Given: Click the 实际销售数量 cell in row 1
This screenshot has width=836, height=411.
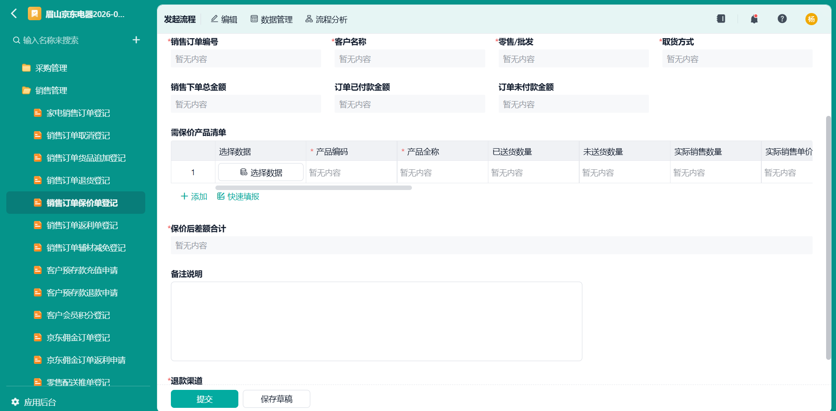Looking at the screenshot, I should (715, 172).
